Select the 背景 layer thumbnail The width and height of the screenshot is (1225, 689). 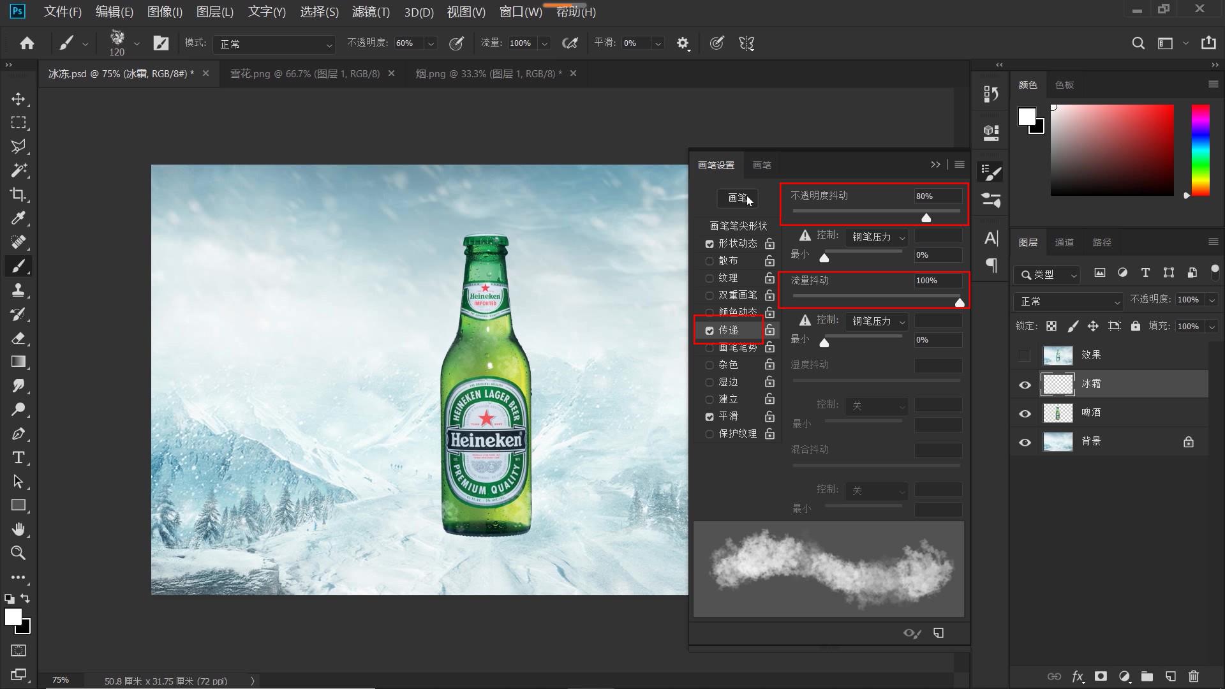click(x=1057, y=441)
